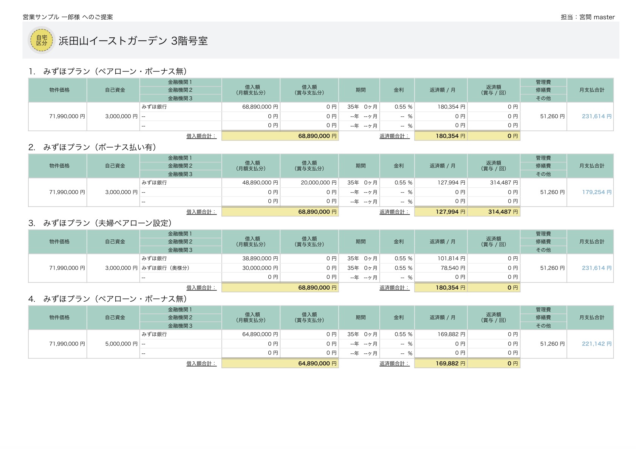Click plan 2's 51,260 円 management fee
Viewport: 636px width, 449px height.
[552, 192]
